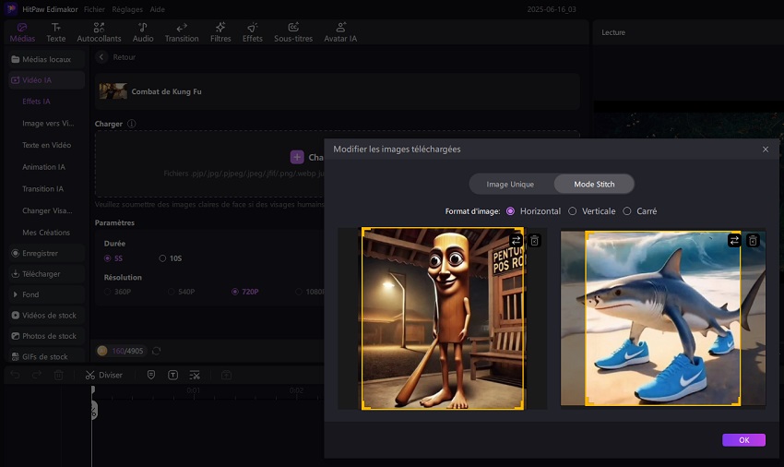Select Carré image format
Screen dimensions: 784x467
coord(627,211)
